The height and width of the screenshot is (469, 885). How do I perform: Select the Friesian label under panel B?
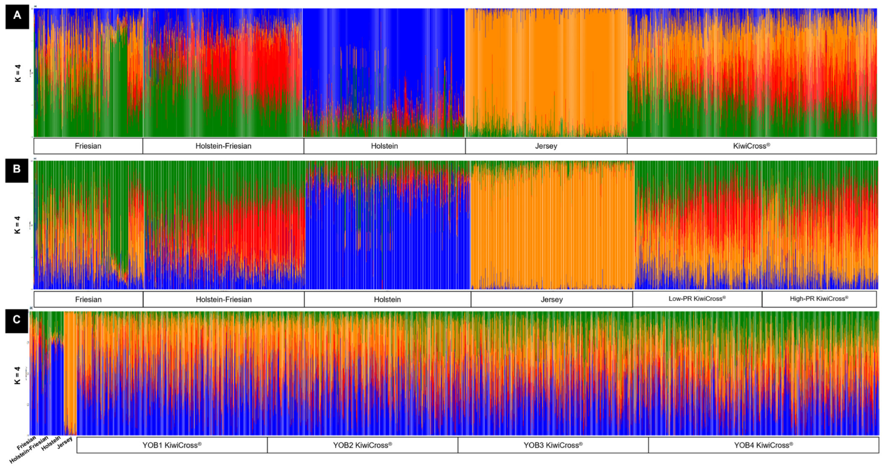(x=88, y=299)
